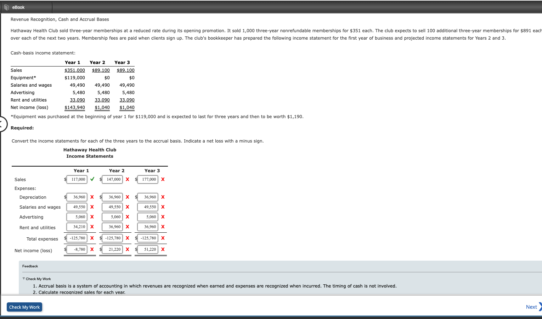Image resolution: width=542 pixels, height=319 pixels.
Task: Click the red X beside Year 3 Rent
Action: [163, 227]
